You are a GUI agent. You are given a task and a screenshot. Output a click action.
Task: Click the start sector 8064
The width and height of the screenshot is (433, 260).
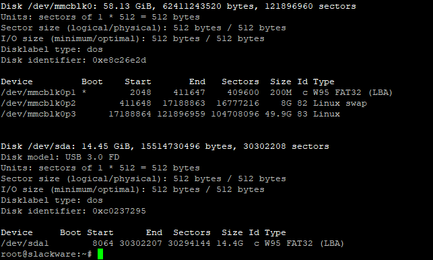click(x=103, y=243)
